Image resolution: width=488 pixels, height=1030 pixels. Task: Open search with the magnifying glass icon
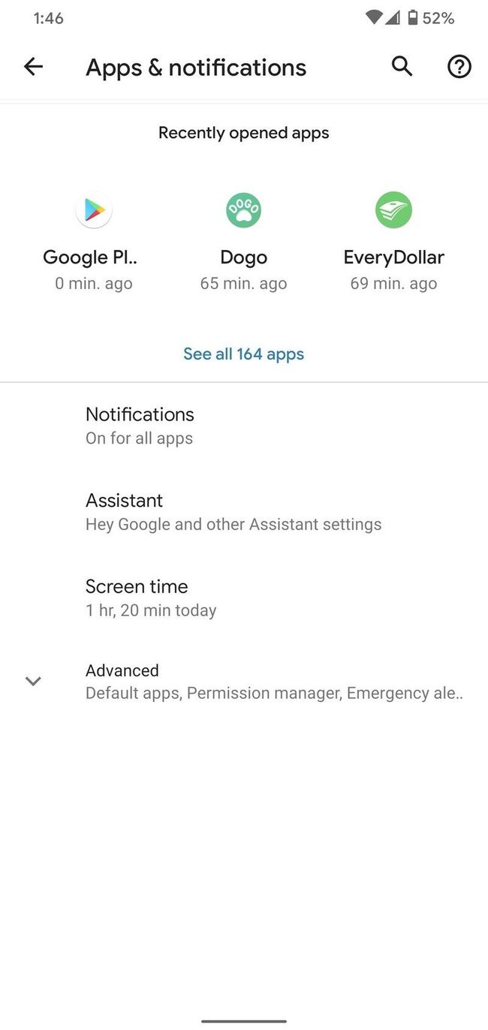[x=402, y=67]
